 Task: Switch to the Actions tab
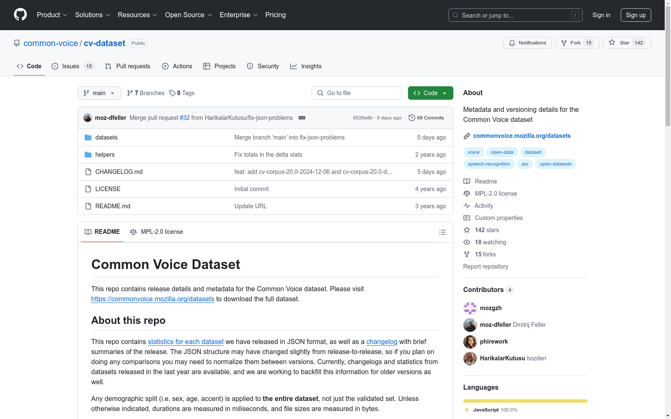177,66
